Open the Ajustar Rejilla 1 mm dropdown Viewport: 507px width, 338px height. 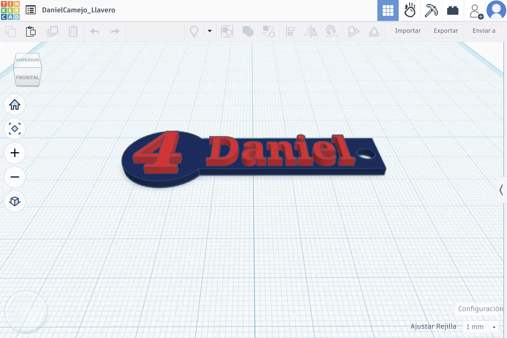coord(481,327)
